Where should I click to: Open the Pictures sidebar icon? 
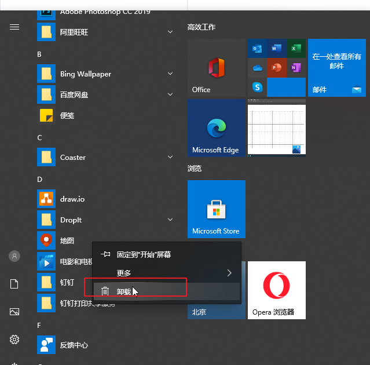14,312
